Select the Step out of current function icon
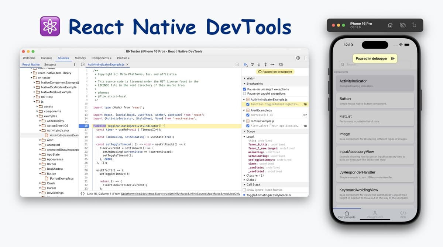Image resolution: width=443 pixels, height=247 pixels. [x=266, y=64]
